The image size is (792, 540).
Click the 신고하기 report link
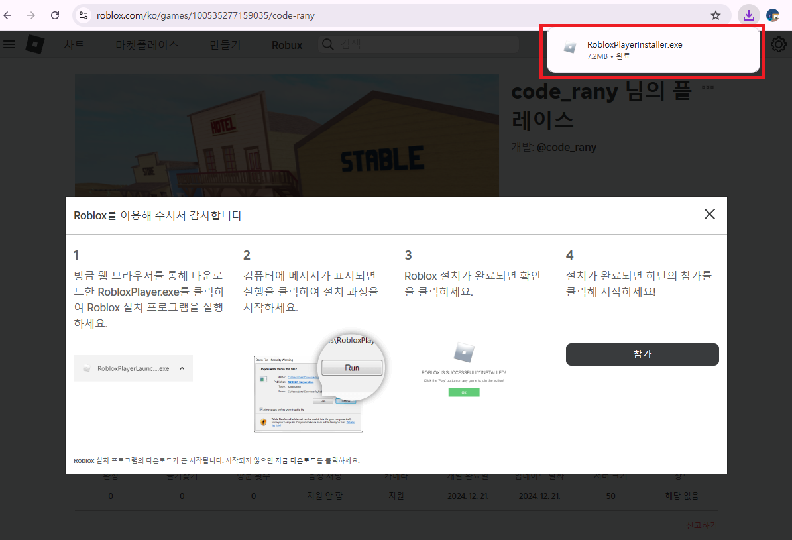click(x=701, y=525)
